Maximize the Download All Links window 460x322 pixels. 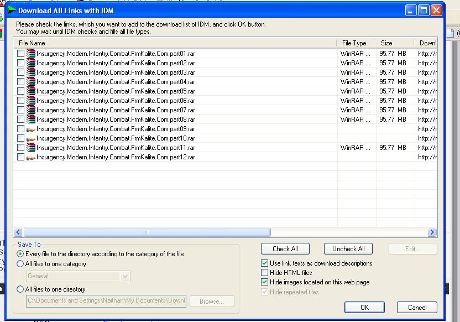pos(424,11)
